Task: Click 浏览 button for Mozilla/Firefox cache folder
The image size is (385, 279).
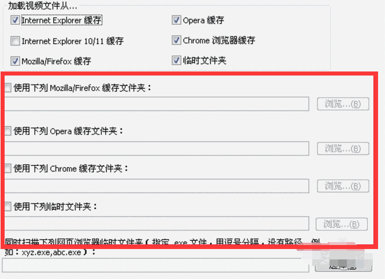Action: [343, 104]
